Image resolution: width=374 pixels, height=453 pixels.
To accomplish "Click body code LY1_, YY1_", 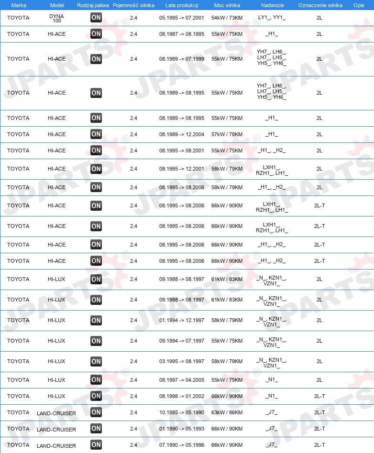I will (x=272, y=17).
